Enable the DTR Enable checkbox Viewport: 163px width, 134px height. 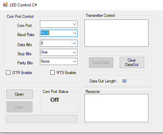8,73
